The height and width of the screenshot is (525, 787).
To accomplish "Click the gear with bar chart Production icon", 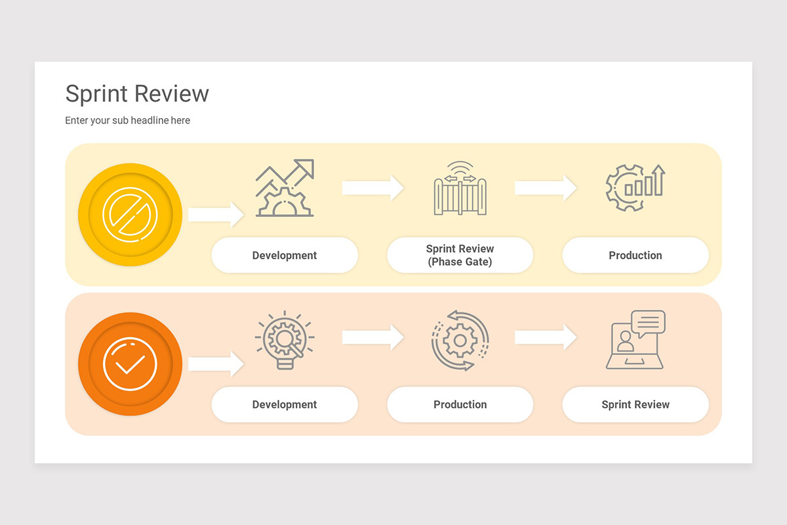I will click(635, 187).
